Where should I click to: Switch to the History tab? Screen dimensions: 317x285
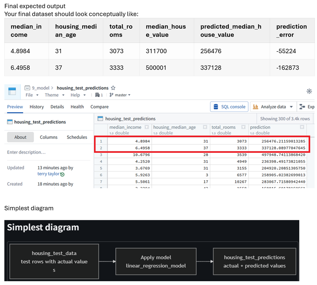(x=37, y=107)
